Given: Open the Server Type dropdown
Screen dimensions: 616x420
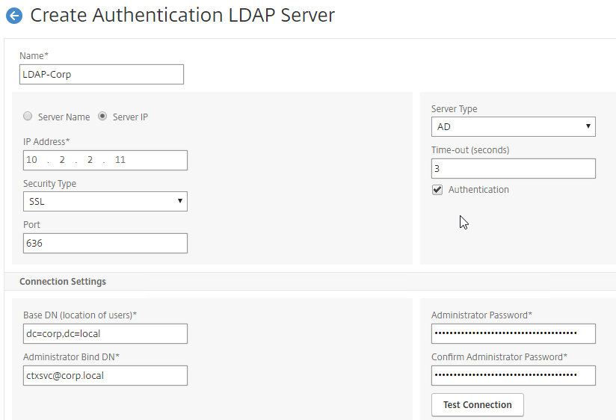Looking at the screenshot, I should 513,126.
